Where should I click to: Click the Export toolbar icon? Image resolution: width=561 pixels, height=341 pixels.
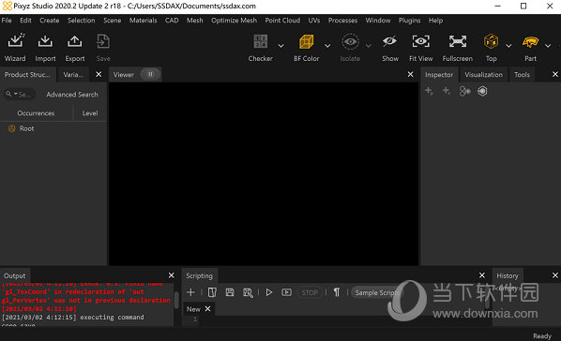[74, 41]
